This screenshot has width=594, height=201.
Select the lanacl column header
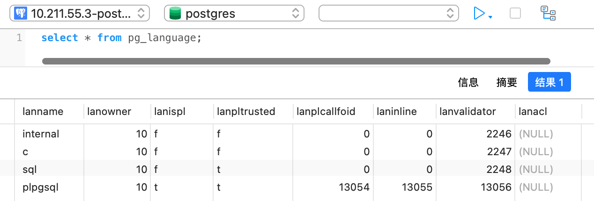[533, 112]
